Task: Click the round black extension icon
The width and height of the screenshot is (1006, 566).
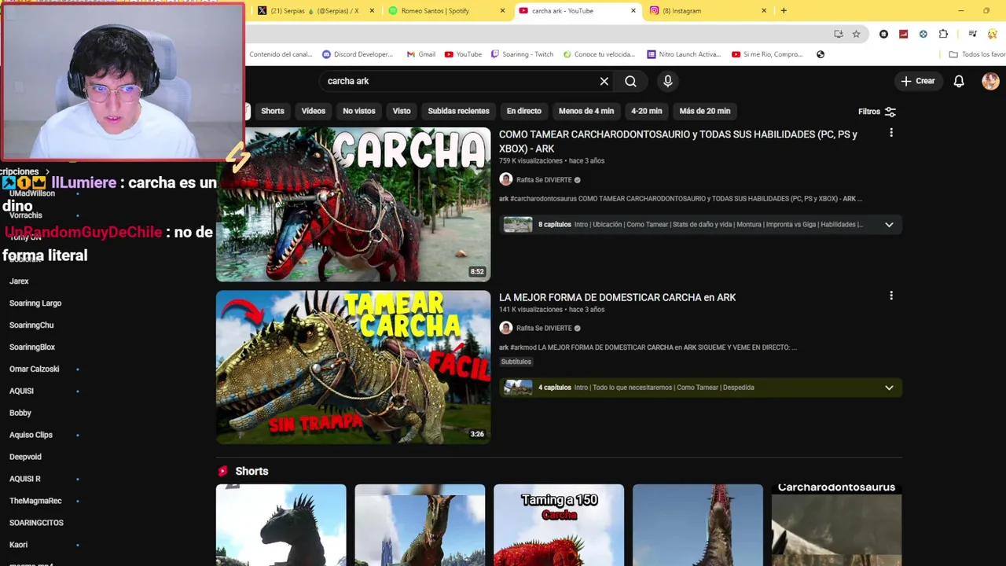Action: 883,34
